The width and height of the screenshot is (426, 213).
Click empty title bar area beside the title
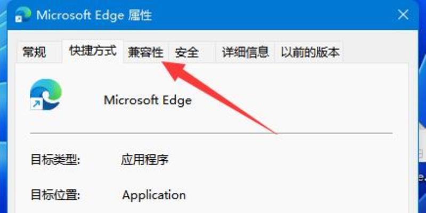pyautogui.click(x=272, y=15)
